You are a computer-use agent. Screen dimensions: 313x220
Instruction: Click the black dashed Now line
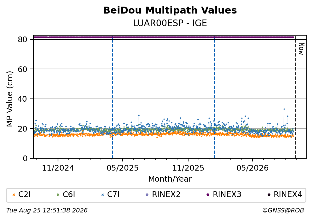(x=296, y=97)
